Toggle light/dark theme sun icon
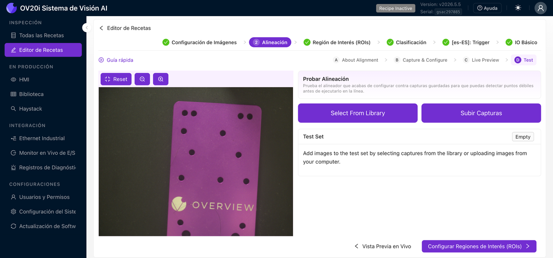 click(x=518, y=8)
